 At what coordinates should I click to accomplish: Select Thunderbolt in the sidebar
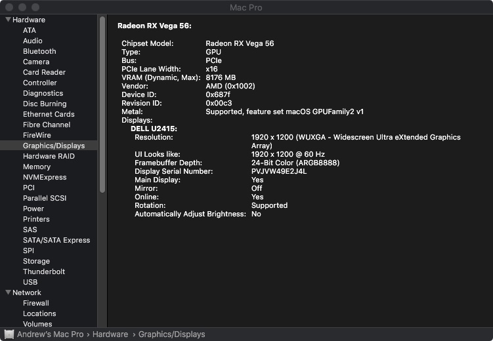(44, 271)
